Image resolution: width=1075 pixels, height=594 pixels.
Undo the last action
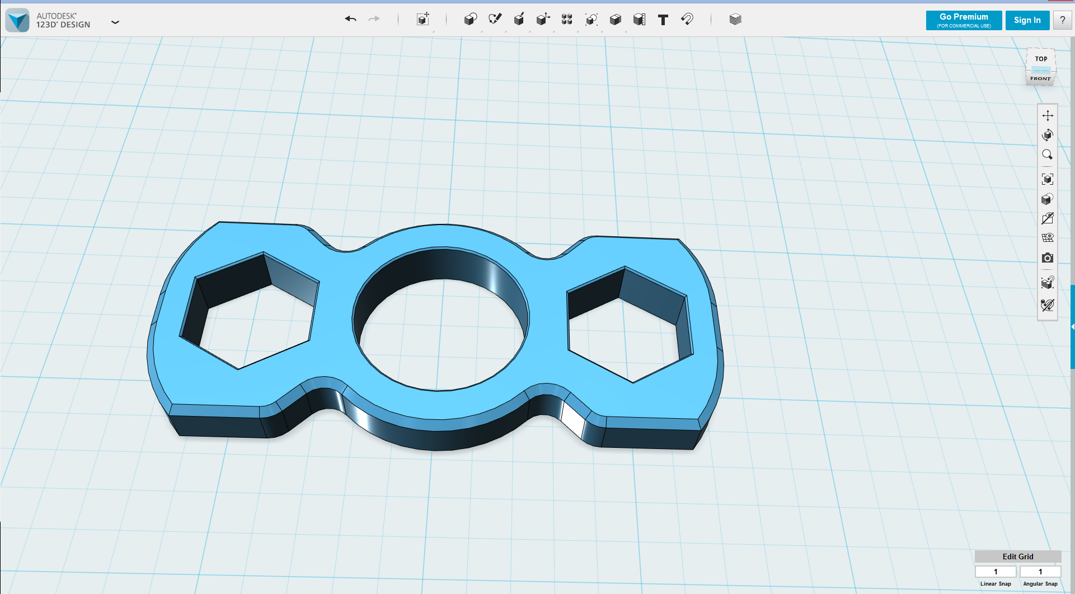coord(351,19)
